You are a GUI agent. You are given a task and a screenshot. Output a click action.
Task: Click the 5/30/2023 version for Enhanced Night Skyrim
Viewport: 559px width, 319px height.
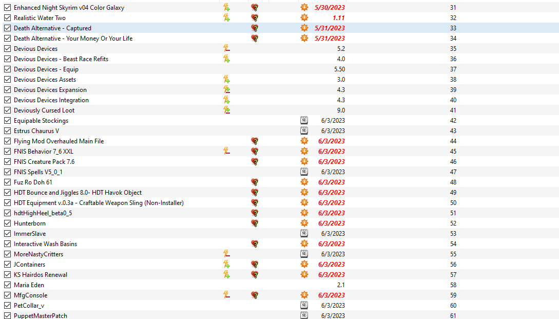click(x=330, y=8)
